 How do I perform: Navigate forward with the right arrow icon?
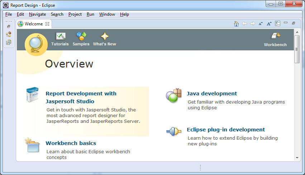252,24
